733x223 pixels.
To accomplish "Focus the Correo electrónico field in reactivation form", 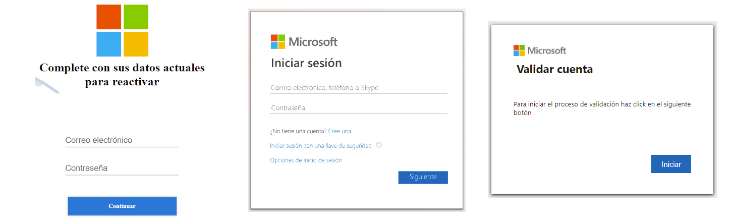I will tap(122, 140).
